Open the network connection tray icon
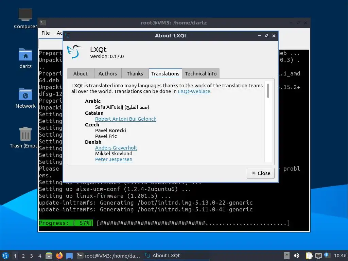348x261 pixels. point(318,256)
